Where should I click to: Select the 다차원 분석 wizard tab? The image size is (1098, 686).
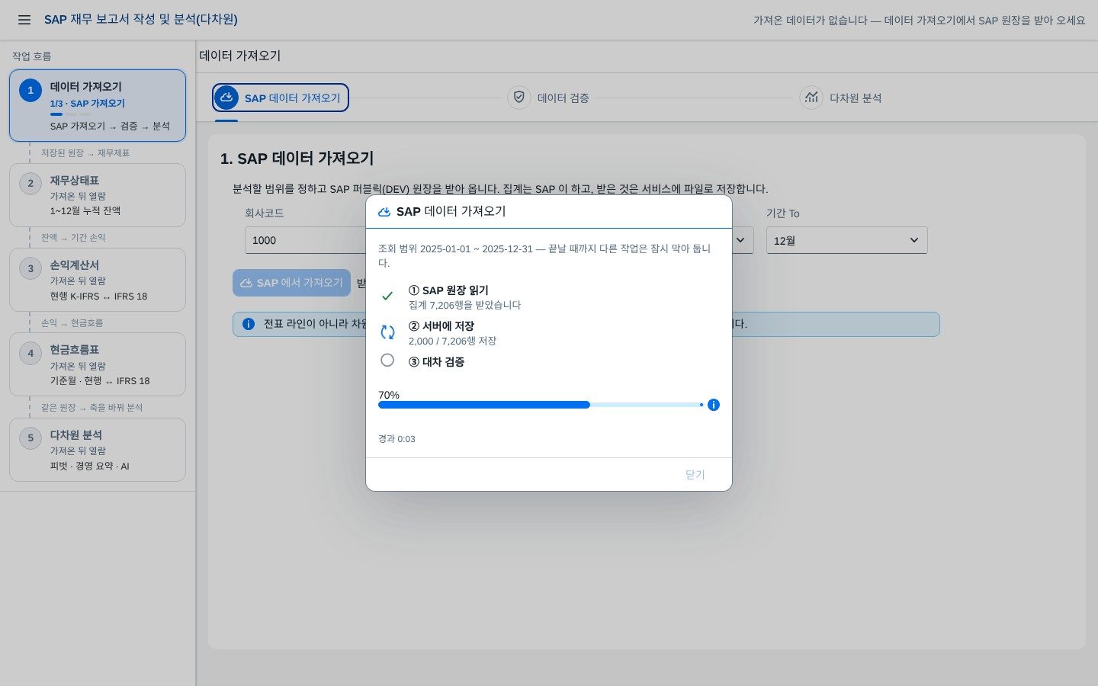tap(841, 98)
